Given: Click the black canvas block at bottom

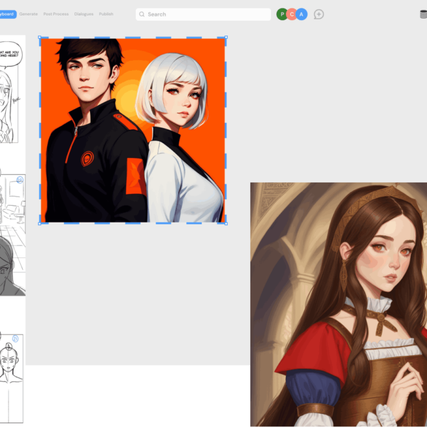Looking at the screenshot, I should [x=137, y=396].
